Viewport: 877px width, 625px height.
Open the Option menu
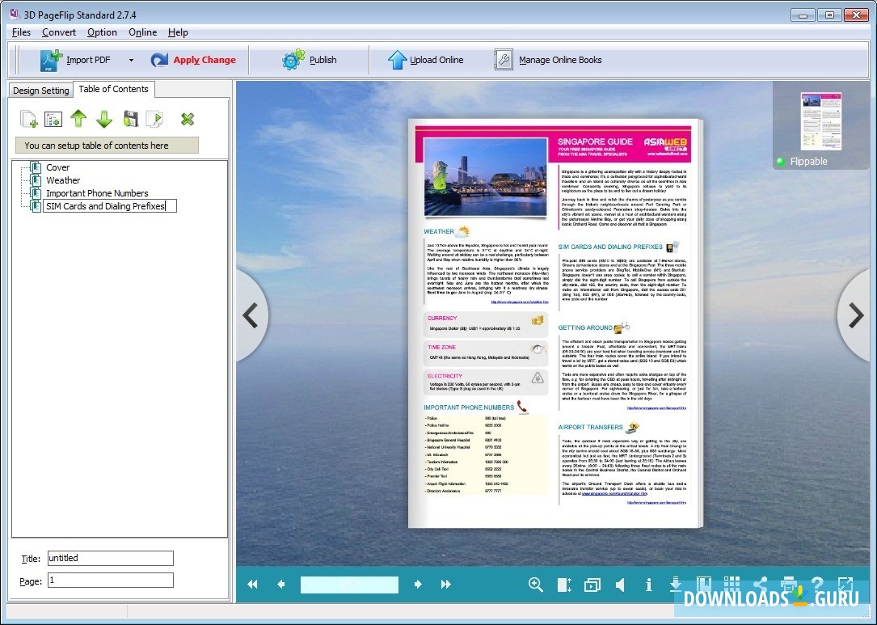pos(102,32)
